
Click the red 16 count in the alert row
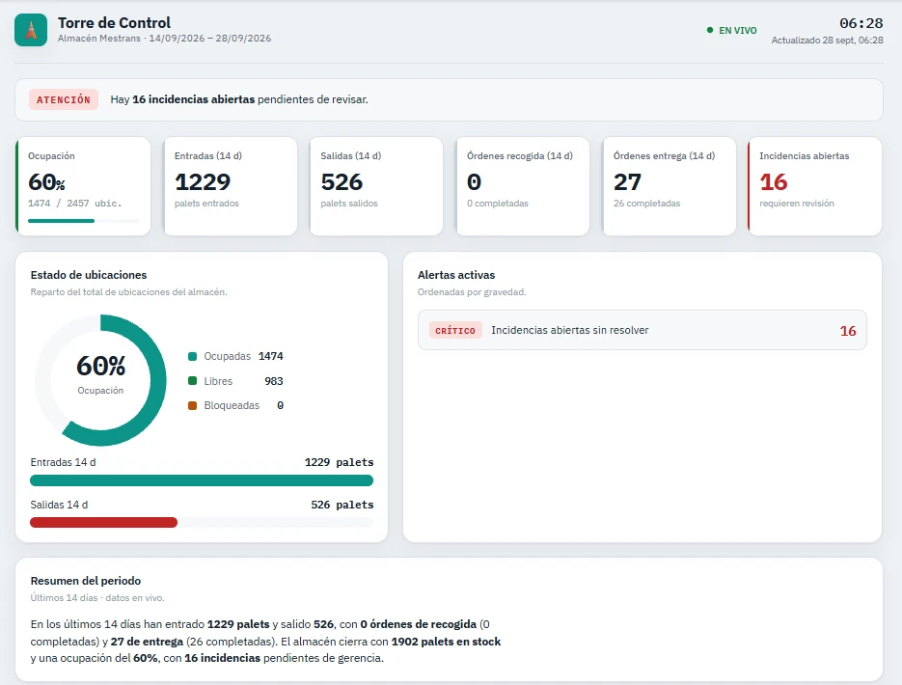(848, 331)
